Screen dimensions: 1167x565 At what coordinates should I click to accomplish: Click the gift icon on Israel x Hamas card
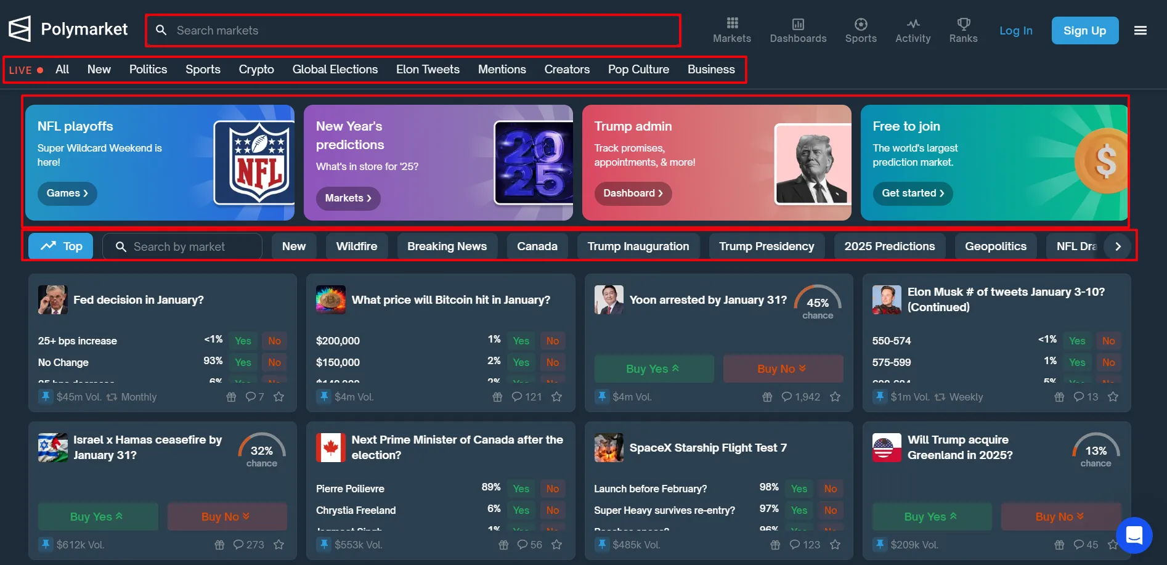pyautogui.click(x=219, y=545)
